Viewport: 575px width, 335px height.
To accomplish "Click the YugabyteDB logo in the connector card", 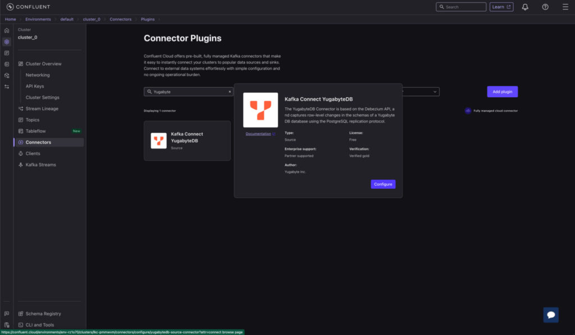I will (158, 141).
